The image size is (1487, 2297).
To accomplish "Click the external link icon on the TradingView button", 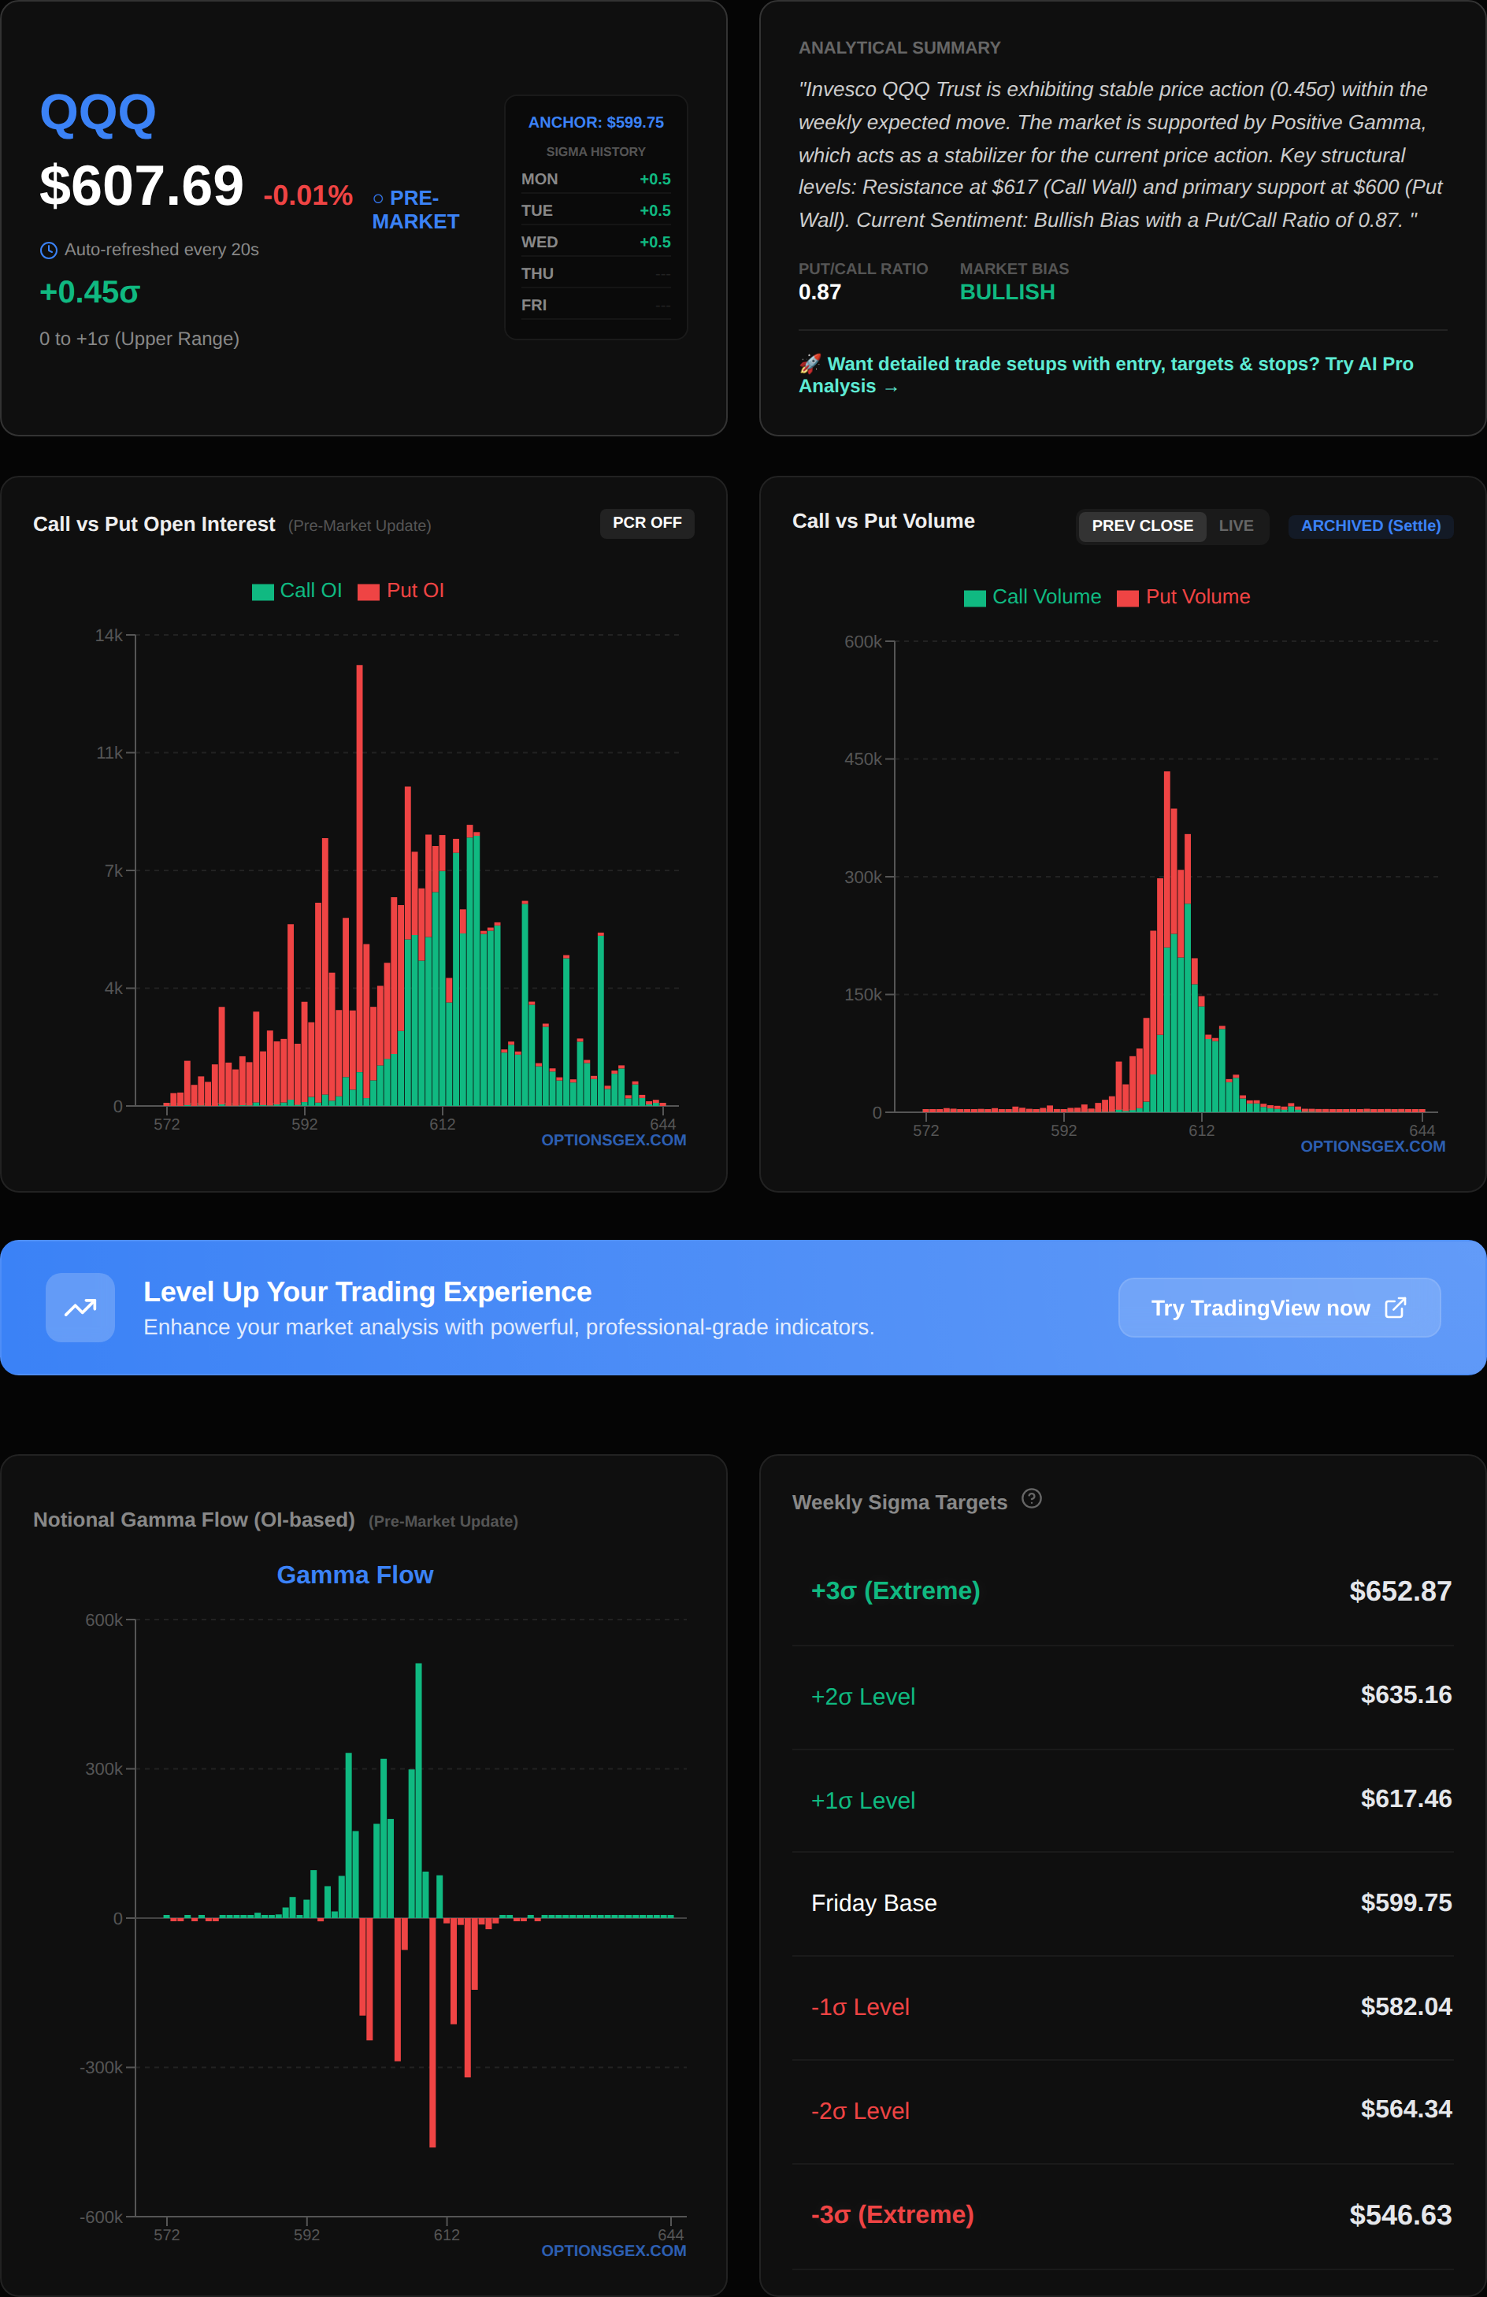I will tap(1396, 1308).
